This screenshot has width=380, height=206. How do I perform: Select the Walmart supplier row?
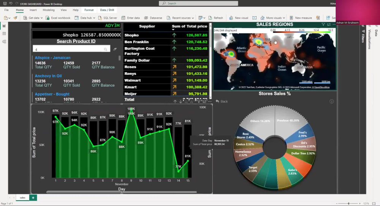pyautogui.click(x=166, y=80)
